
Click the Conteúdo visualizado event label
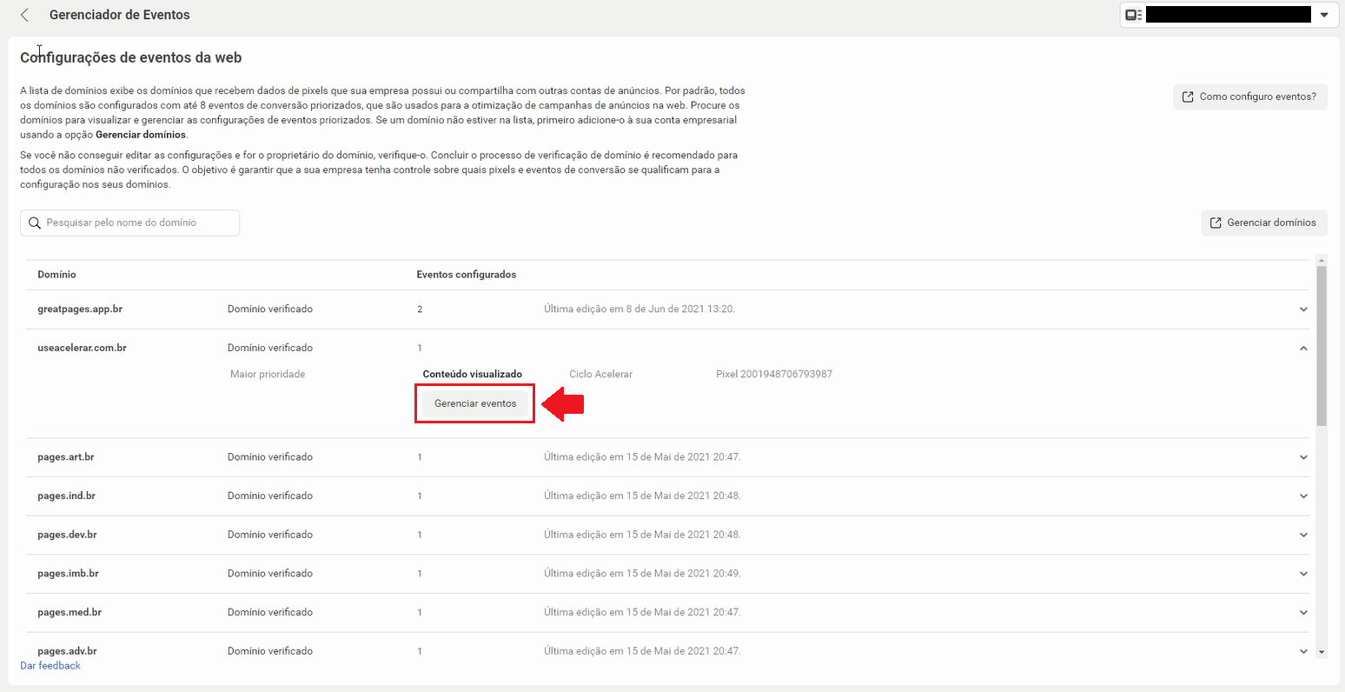click(x=473, y=374)
